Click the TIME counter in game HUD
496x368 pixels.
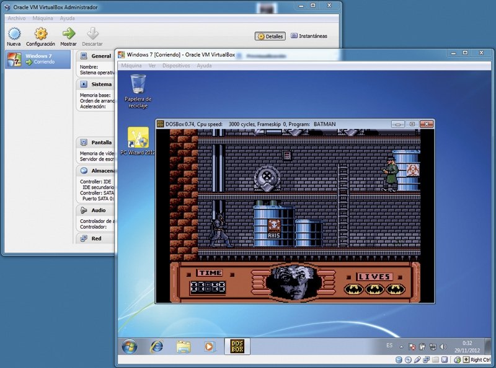(x=208, y=287)
